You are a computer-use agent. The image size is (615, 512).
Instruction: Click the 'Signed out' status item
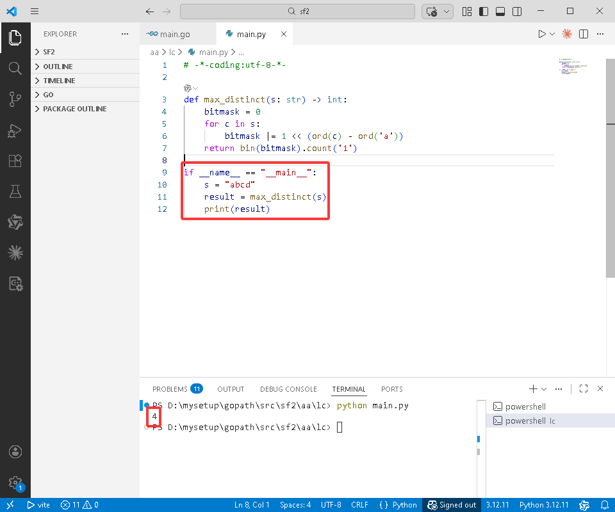point(452,505)
